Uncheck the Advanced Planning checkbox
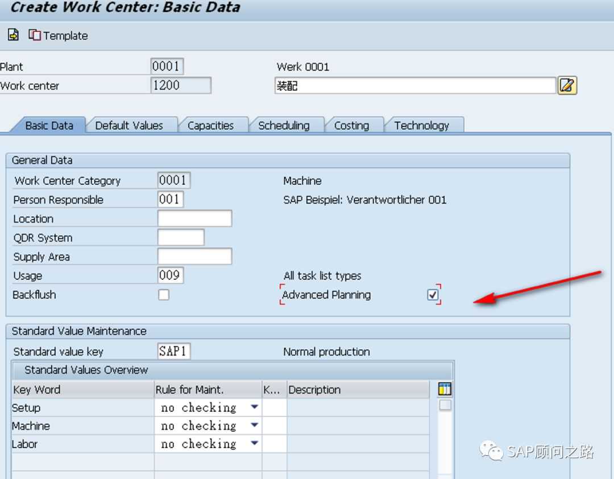Viewport: 614px width, 479px height. click(x=433, y=295)
